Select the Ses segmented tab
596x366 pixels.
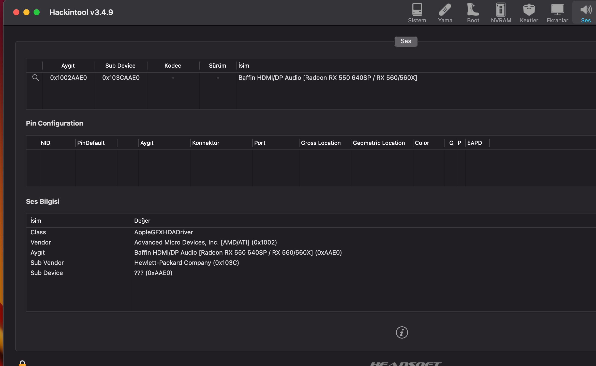pos(406,41)
